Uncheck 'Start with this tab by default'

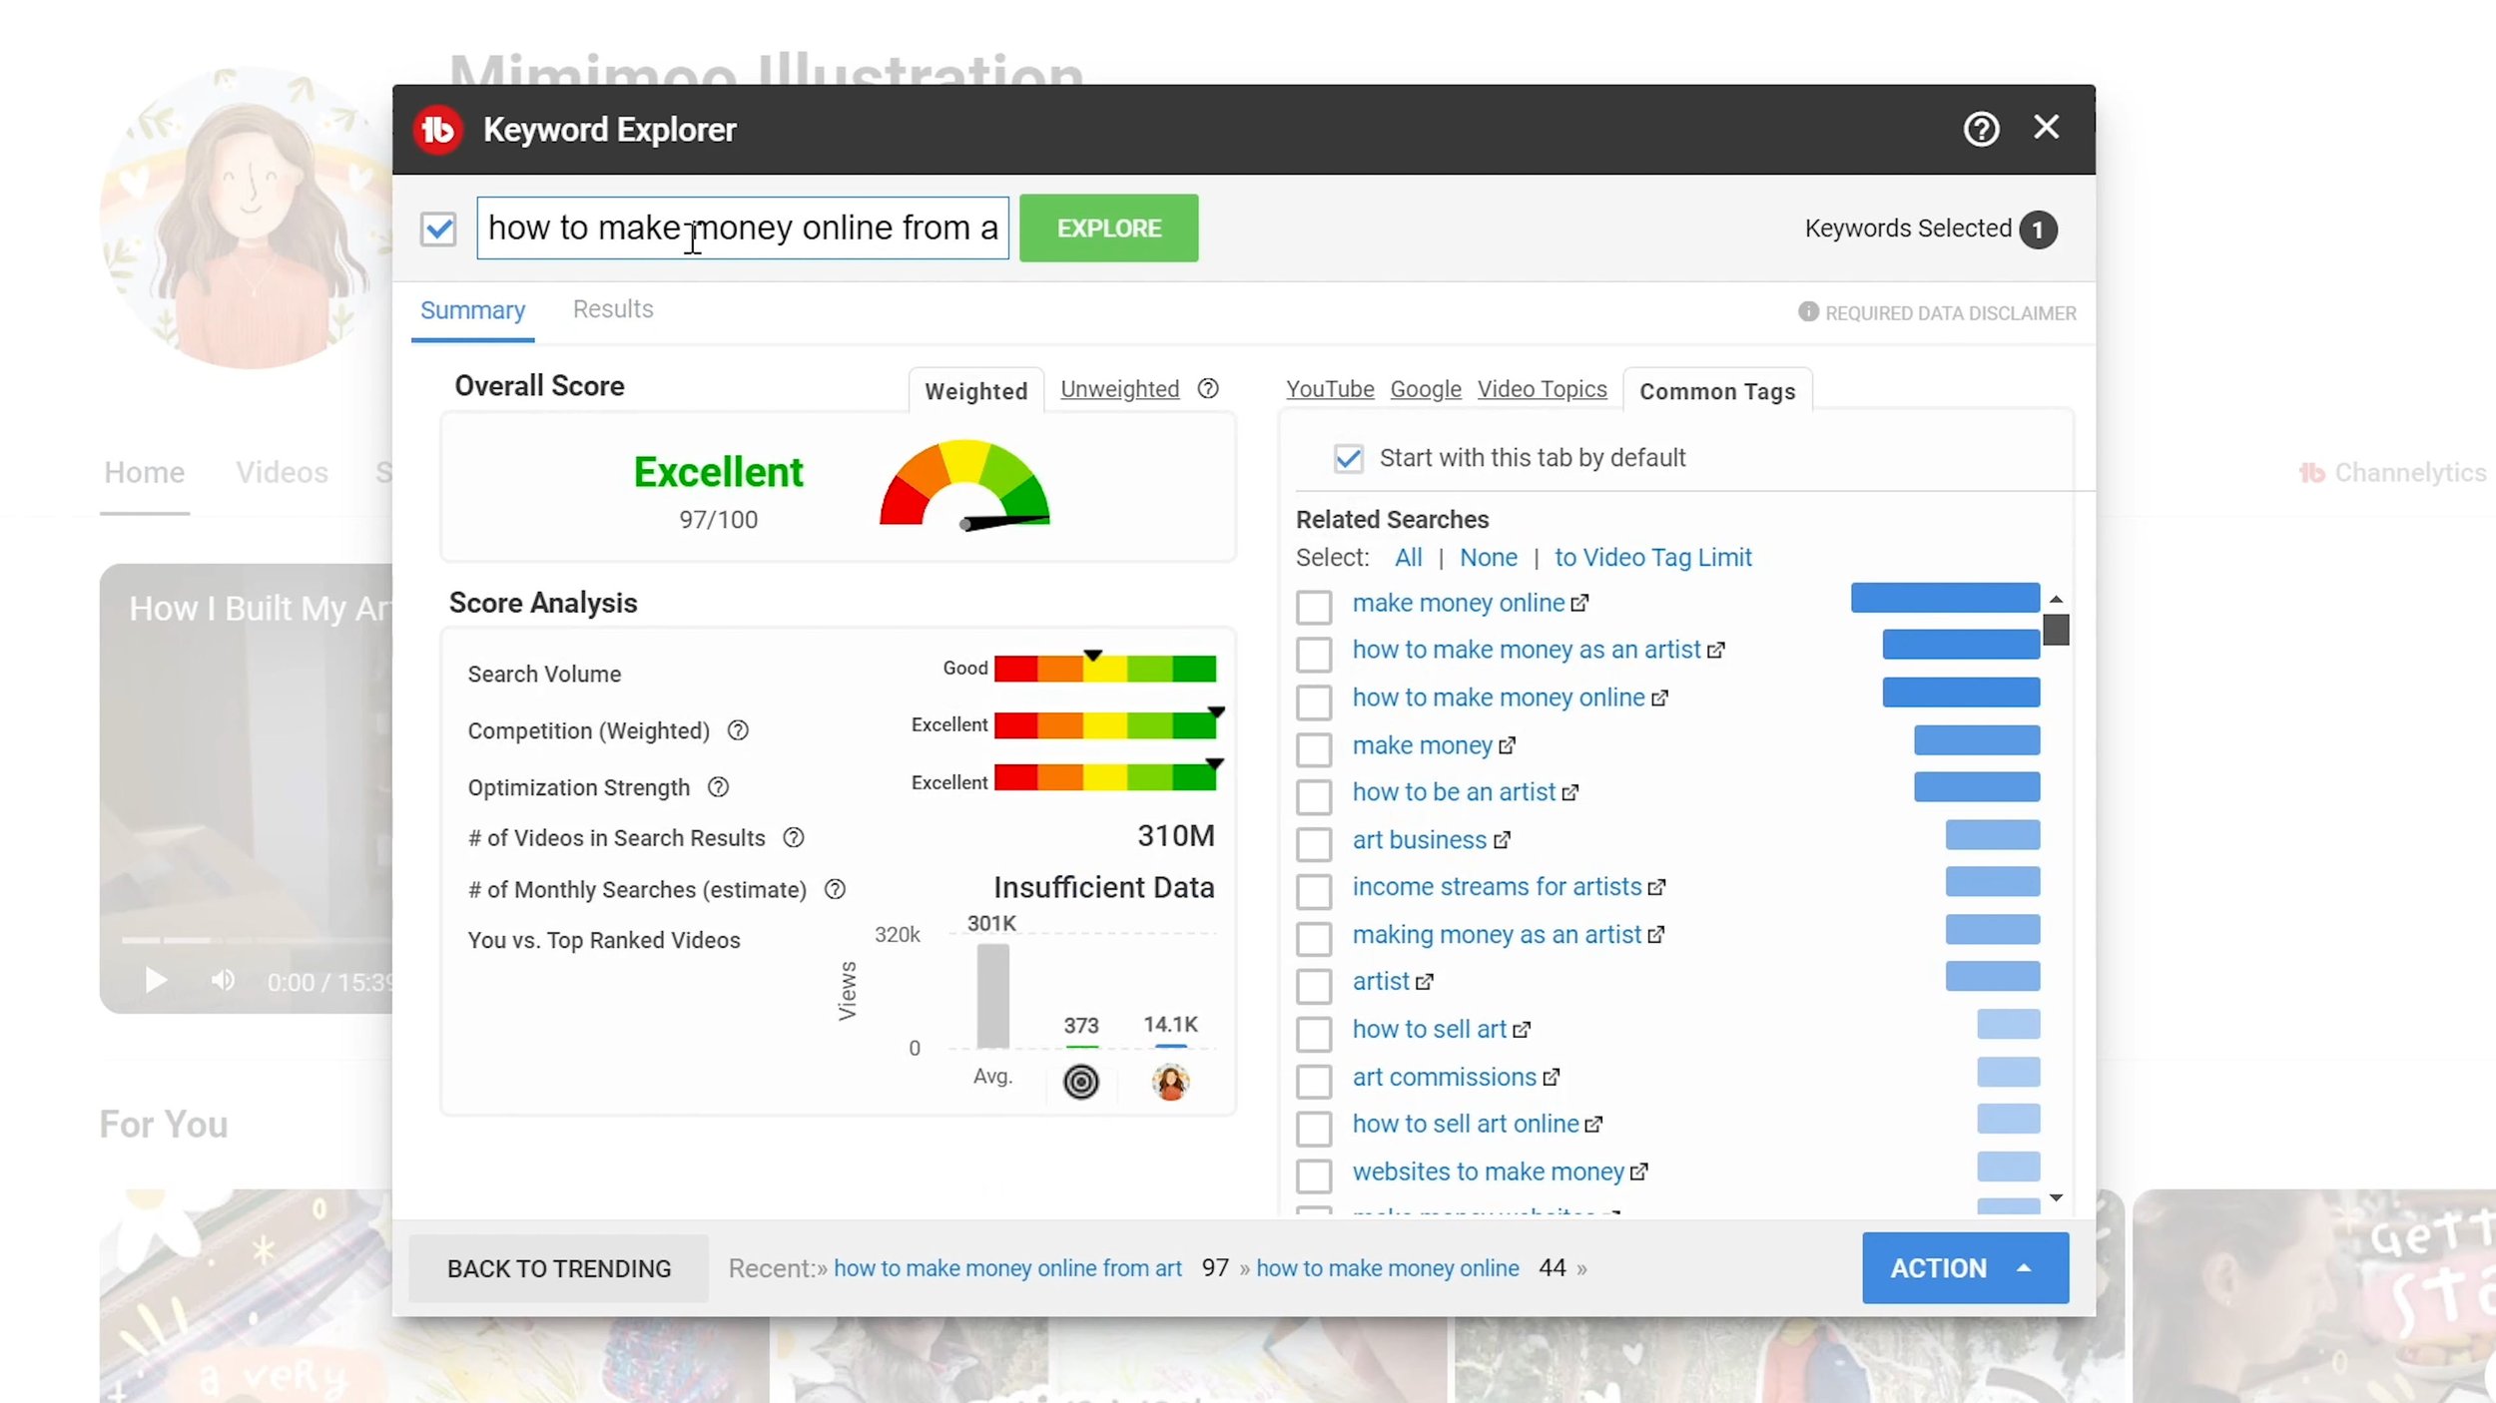[x=1348, y=458]
